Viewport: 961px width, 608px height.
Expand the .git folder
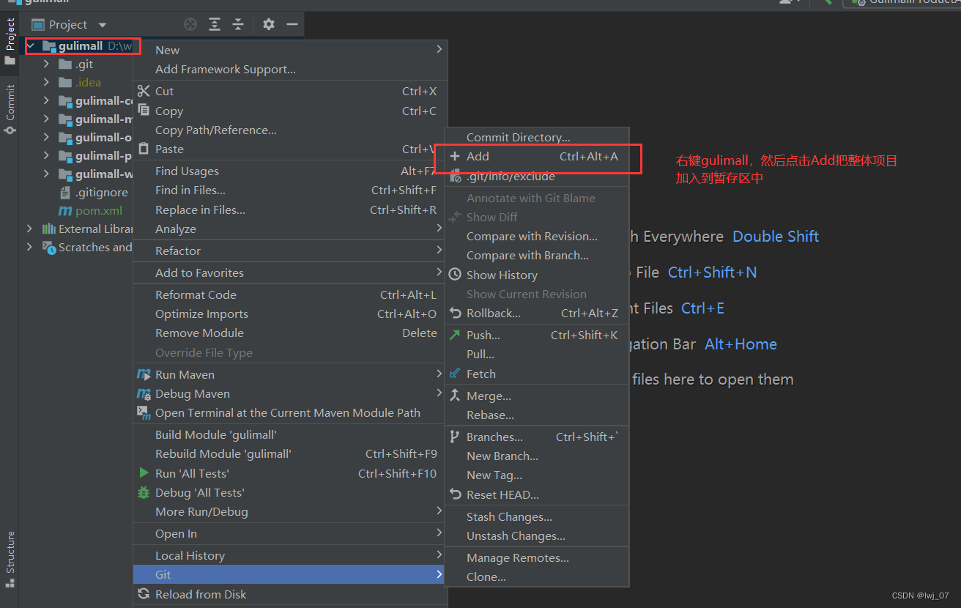click(x=46, y=64)
